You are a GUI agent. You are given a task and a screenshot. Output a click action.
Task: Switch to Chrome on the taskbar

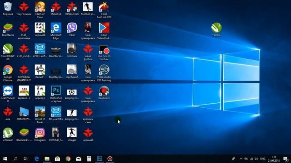[68, 159]
